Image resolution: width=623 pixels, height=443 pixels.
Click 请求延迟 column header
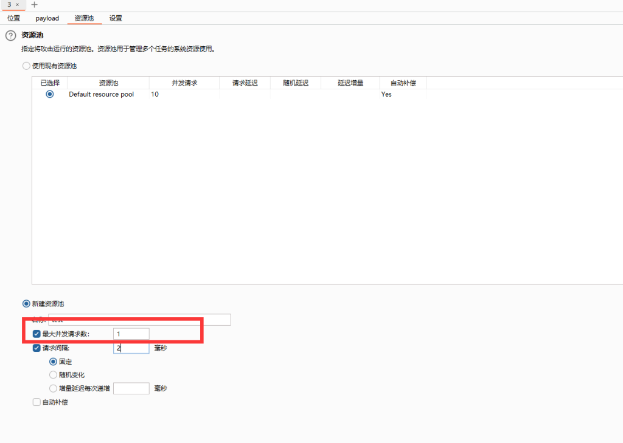coord(245,83)
